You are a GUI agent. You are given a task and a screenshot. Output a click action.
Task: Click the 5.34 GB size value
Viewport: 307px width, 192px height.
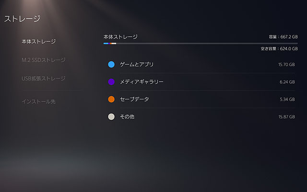click(287, 100)
